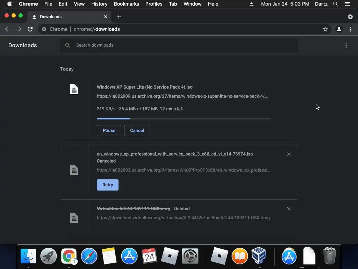Open the Trash in the Dock
Viewport: 358px width, 269px height.
[x=329, y=256]
